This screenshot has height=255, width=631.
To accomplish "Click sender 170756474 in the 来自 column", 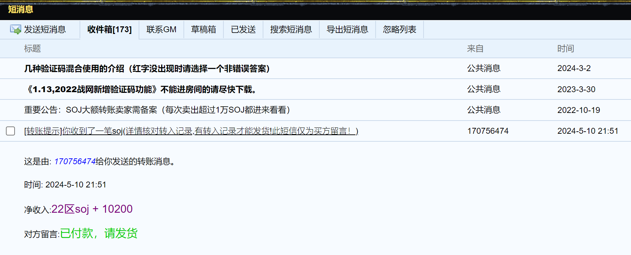I will (x=487, y=131).
